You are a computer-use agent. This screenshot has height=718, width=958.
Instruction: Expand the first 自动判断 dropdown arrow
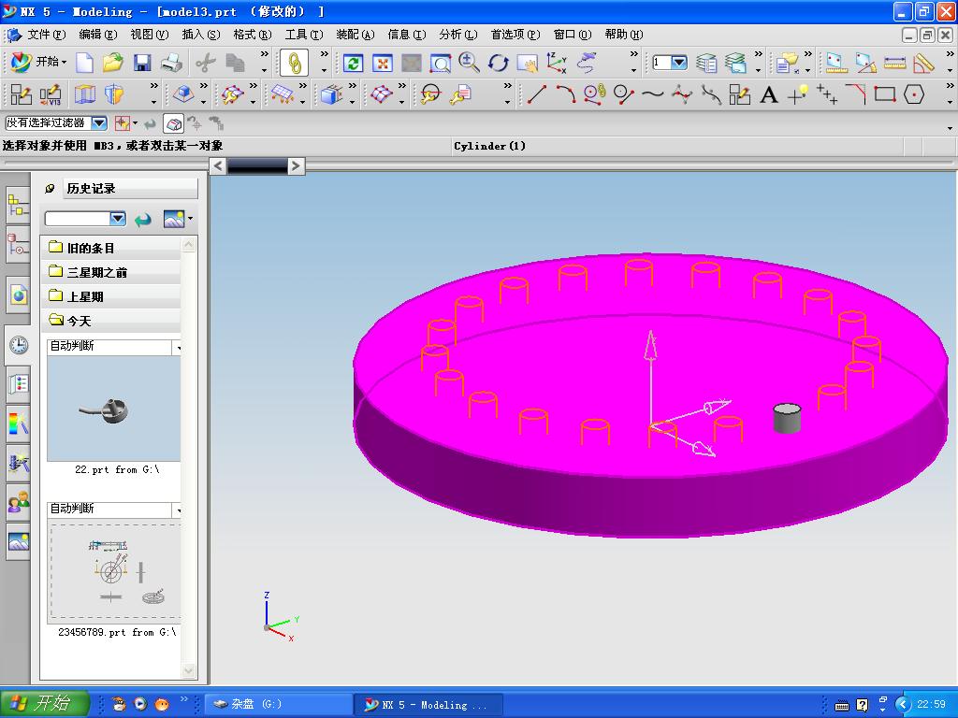(178, 348)
